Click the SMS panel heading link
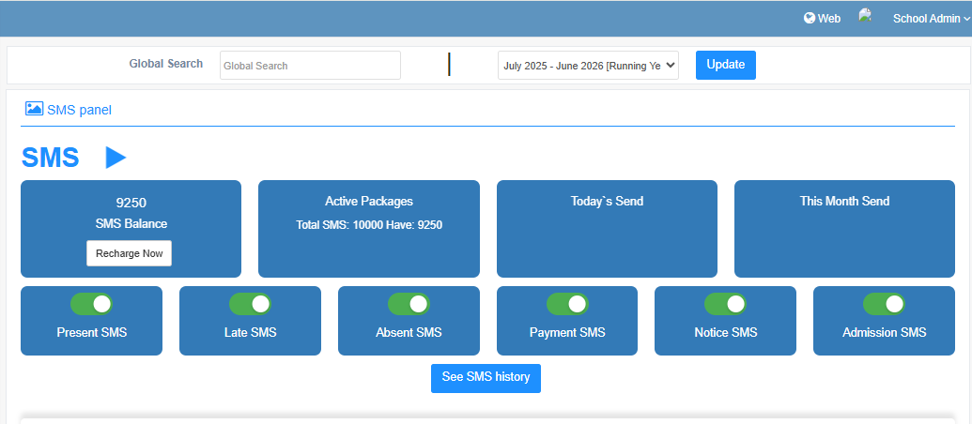This screenshot has height=424, width=972. click(x=79, y=110)
